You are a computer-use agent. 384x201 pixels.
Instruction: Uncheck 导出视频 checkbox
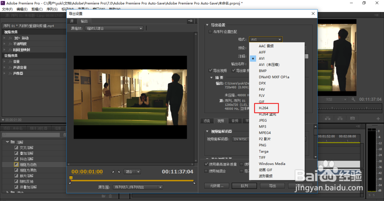(210, 71)
